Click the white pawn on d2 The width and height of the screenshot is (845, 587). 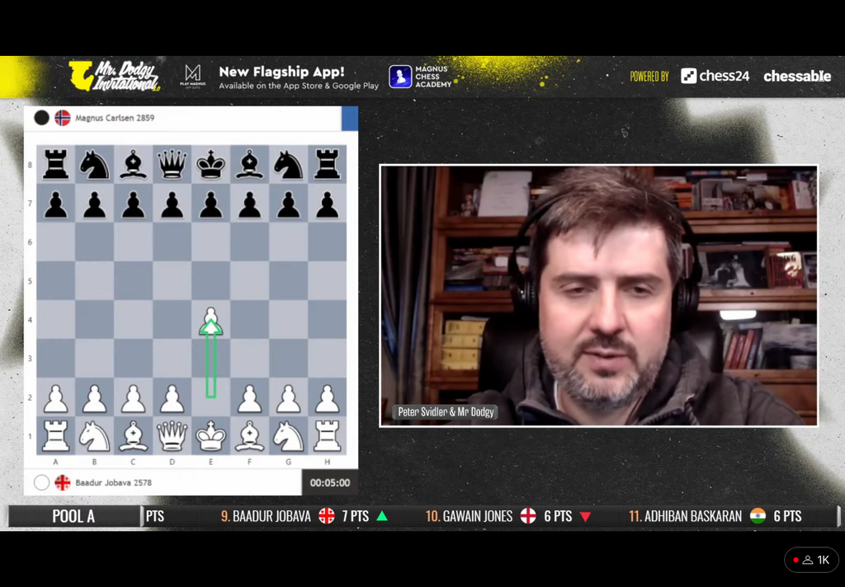[x=172, y=397]
